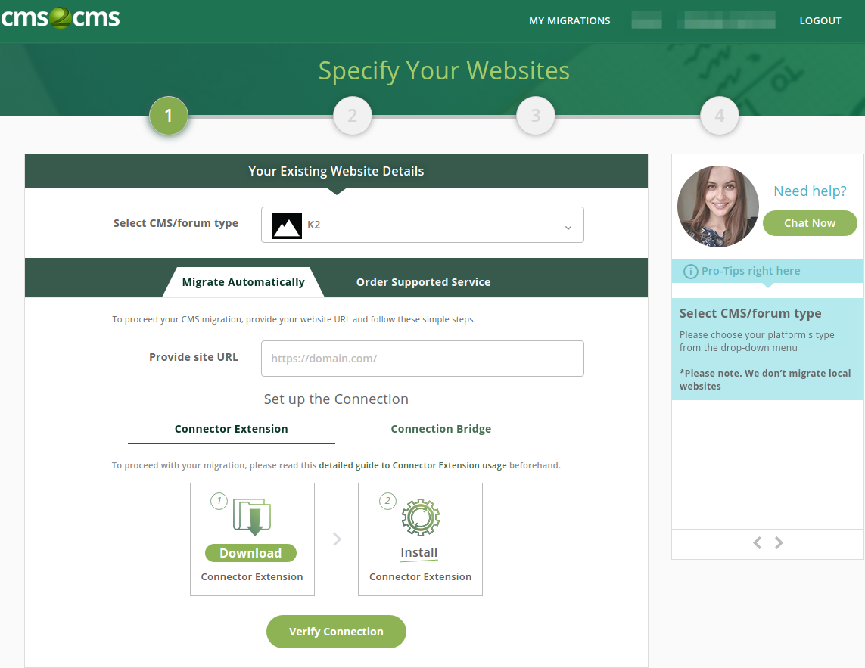This screenshot has width=865, height=668.
Task: Open detailed guide to Connector Extension usage
Action: coord(412,465)
